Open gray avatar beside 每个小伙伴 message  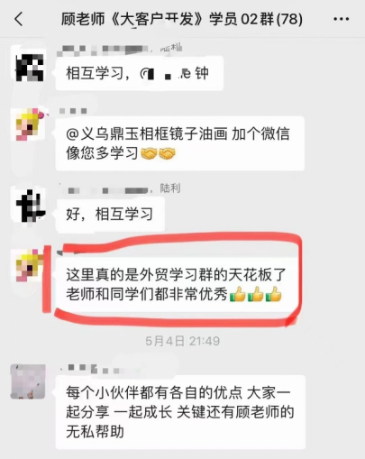coord(28,381)
